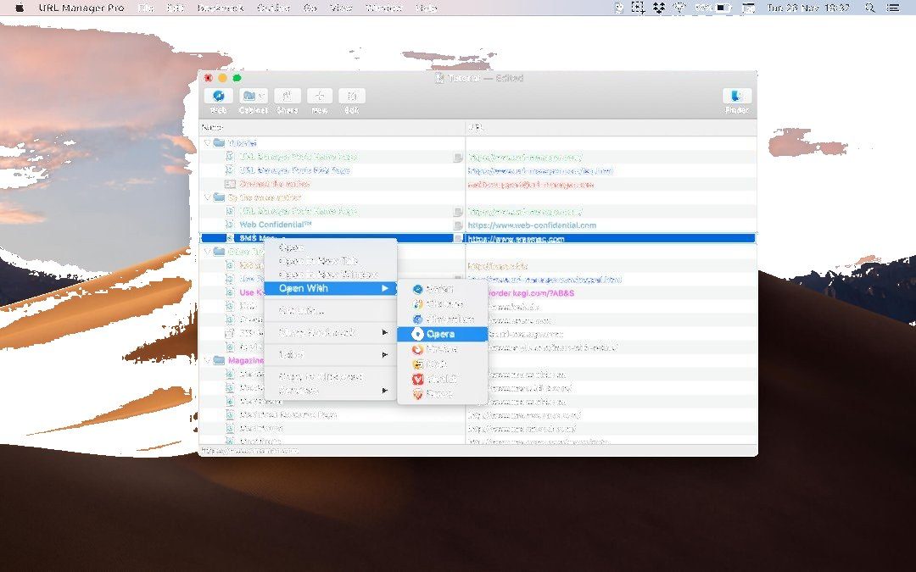Expand the Services submenu arrow
Viewport: 916px width, 572px height.
pos(385,391)
